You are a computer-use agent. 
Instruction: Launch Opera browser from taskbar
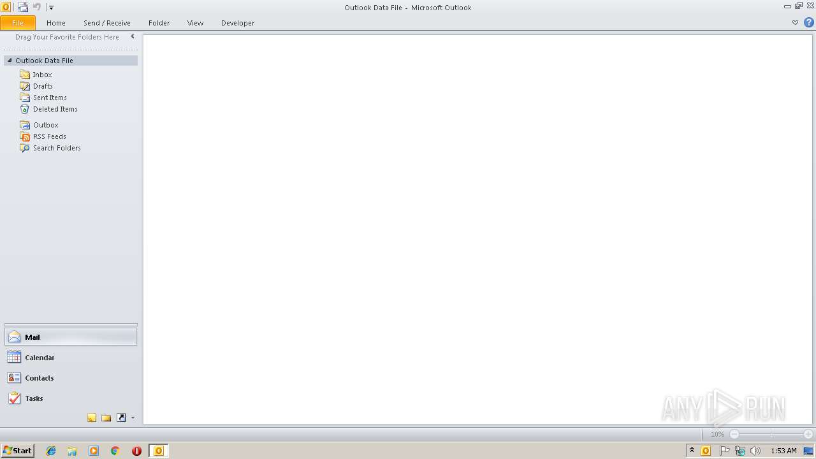pyautogui.click(x=136, y=451)
